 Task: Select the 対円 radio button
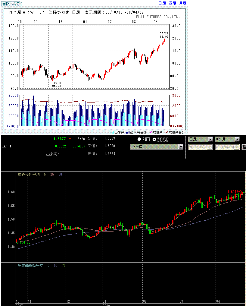(x=139, y=139)
